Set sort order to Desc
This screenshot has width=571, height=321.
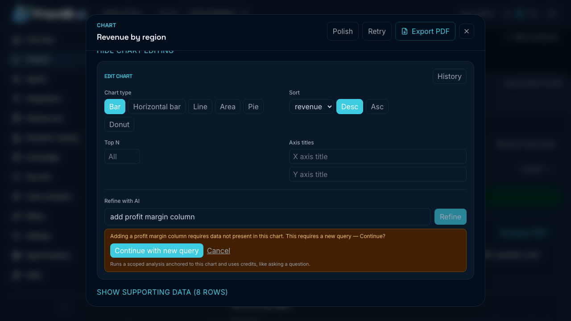coord(350,107)
